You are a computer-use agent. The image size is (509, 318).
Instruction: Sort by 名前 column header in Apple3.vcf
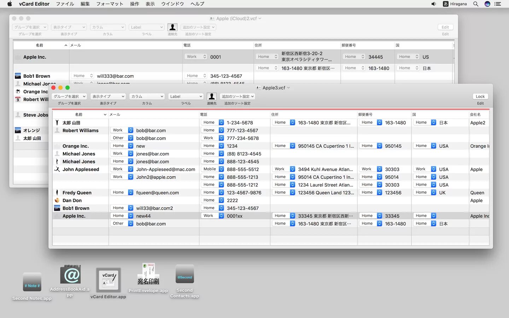tap(80, 114)
